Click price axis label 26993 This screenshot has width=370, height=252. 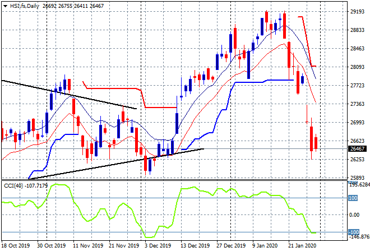coord(357,122)
